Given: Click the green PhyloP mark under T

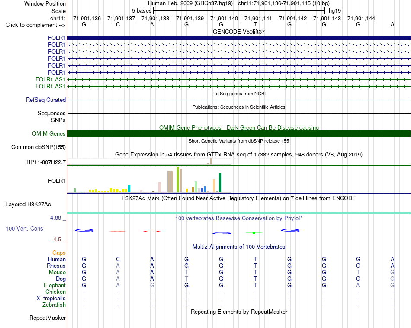Looking at the screenshot, I should point(254,233).
